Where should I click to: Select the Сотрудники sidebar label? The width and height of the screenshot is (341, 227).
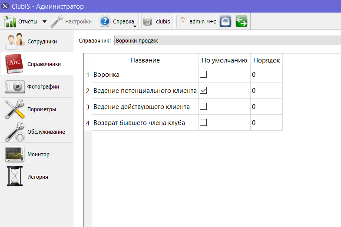pyautogui.click(x=42, y=42)
